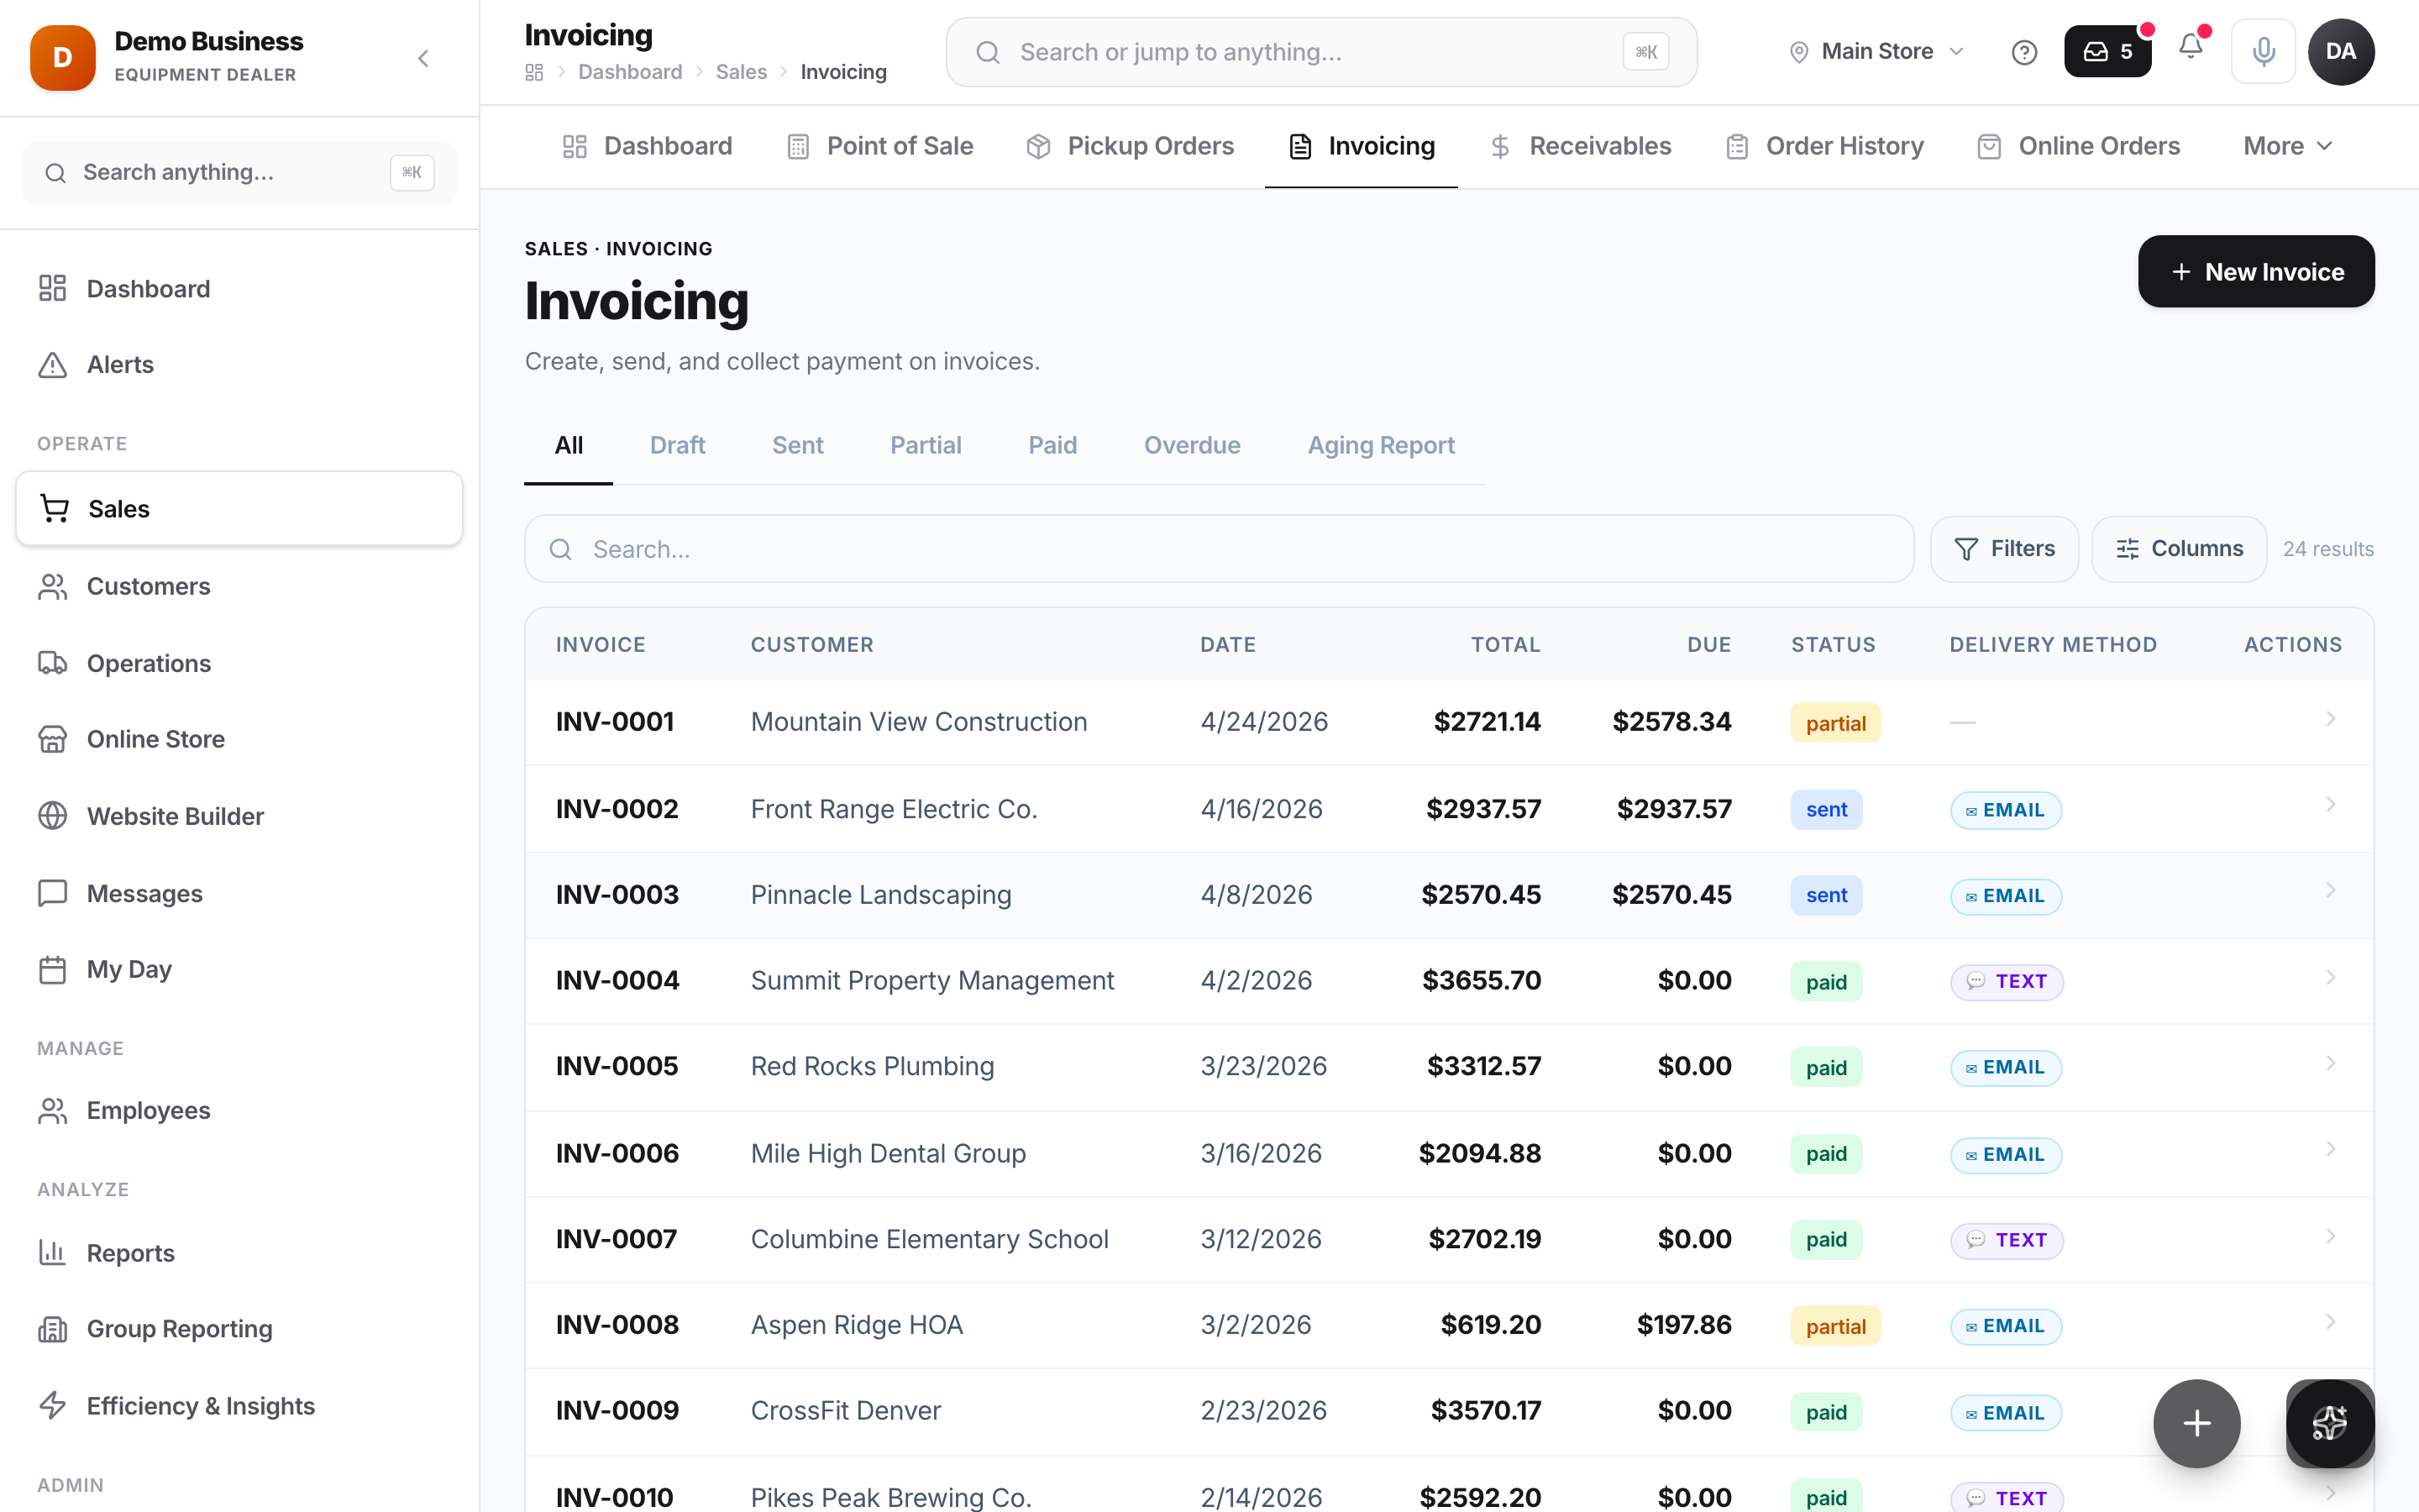Expand the More menu in top navigation
This screenshot has width=2419, height=1512.
click(2287, 146)
